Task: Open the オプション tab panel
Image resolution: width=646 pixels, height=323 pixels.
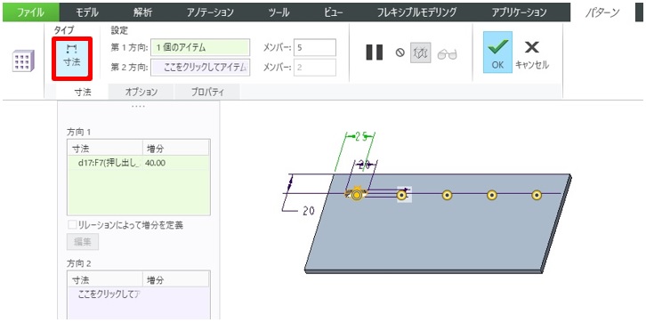Action: 141,93
